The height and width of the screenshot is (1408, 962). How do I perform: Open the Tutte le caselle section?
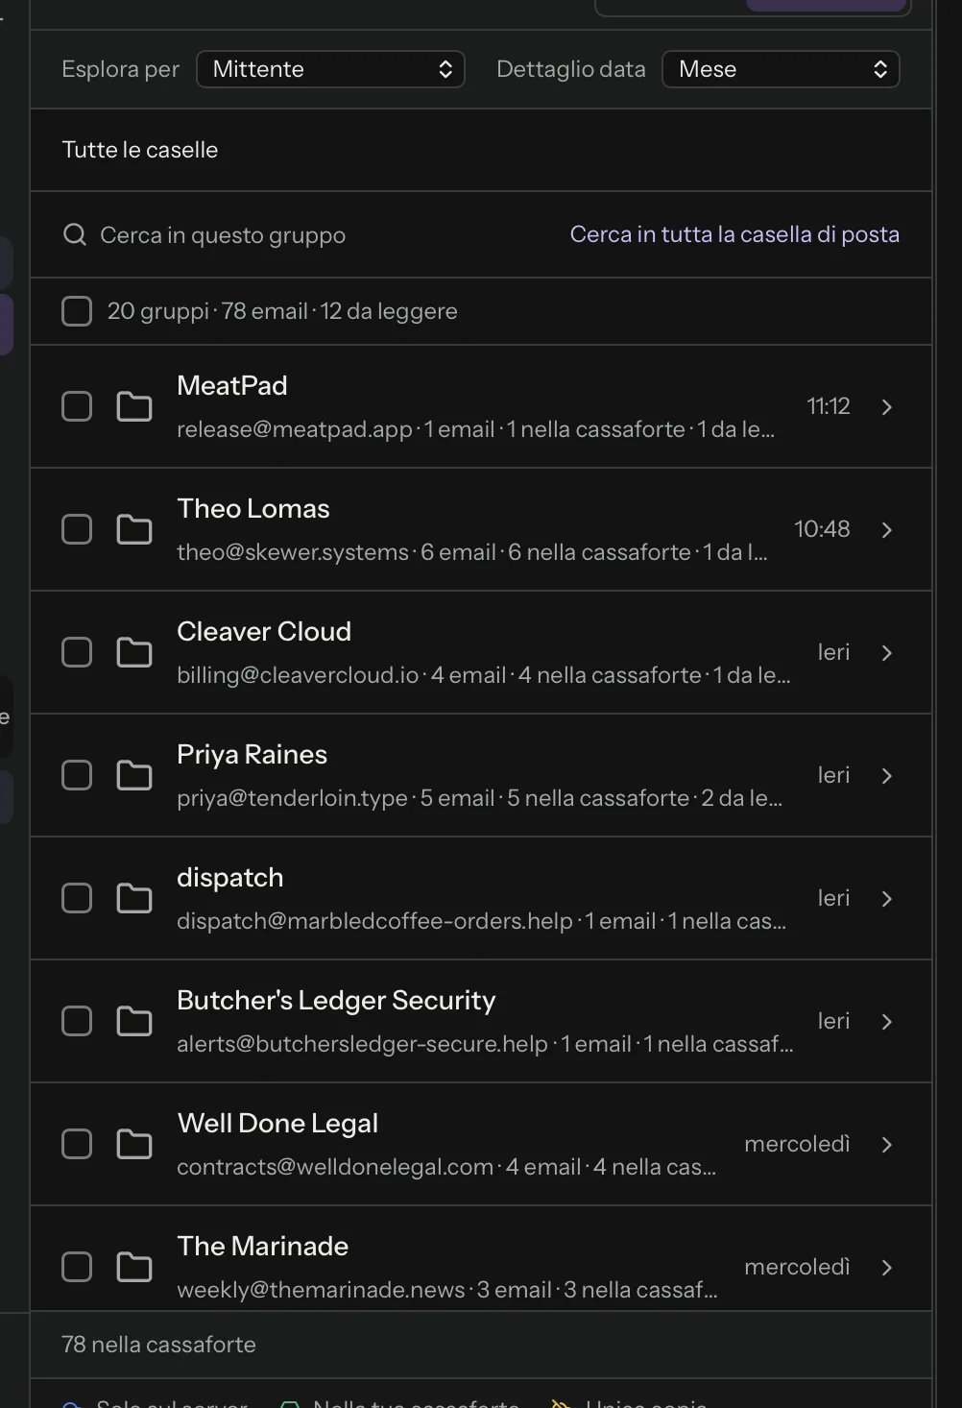pyautogui.click(x=481, y=150)
